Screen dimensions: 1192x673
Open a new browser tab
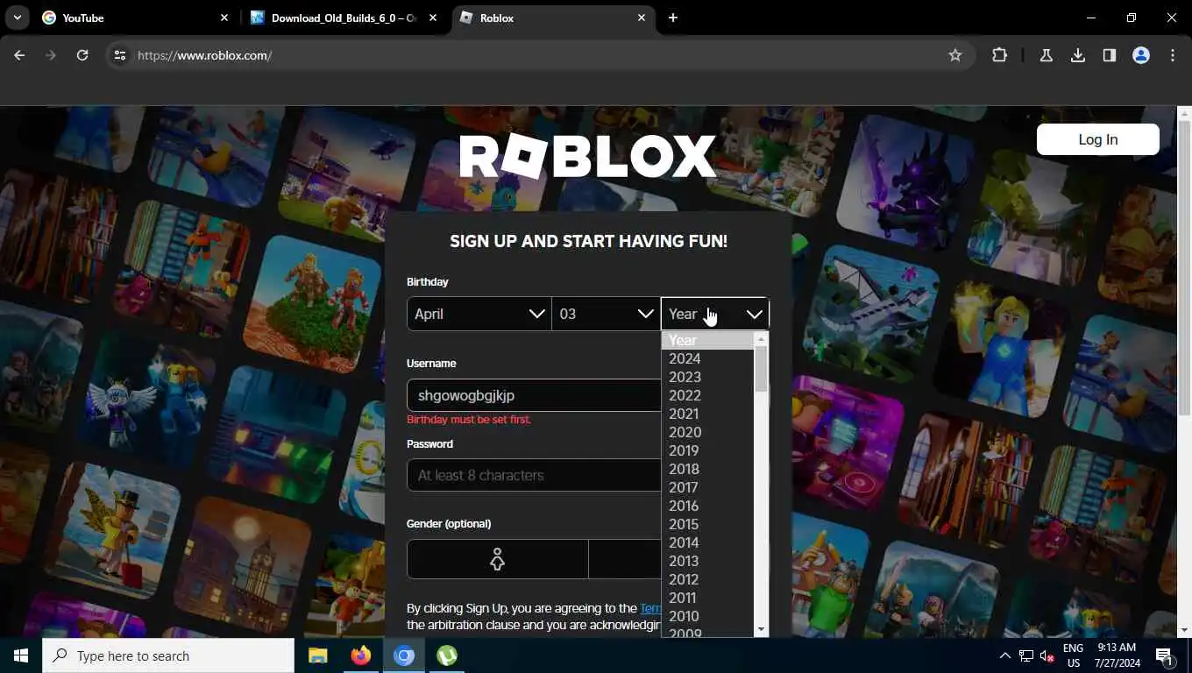point(673,18)
